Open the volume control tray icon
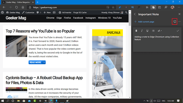This screenshot has height=103, width=183. [155, 101]
